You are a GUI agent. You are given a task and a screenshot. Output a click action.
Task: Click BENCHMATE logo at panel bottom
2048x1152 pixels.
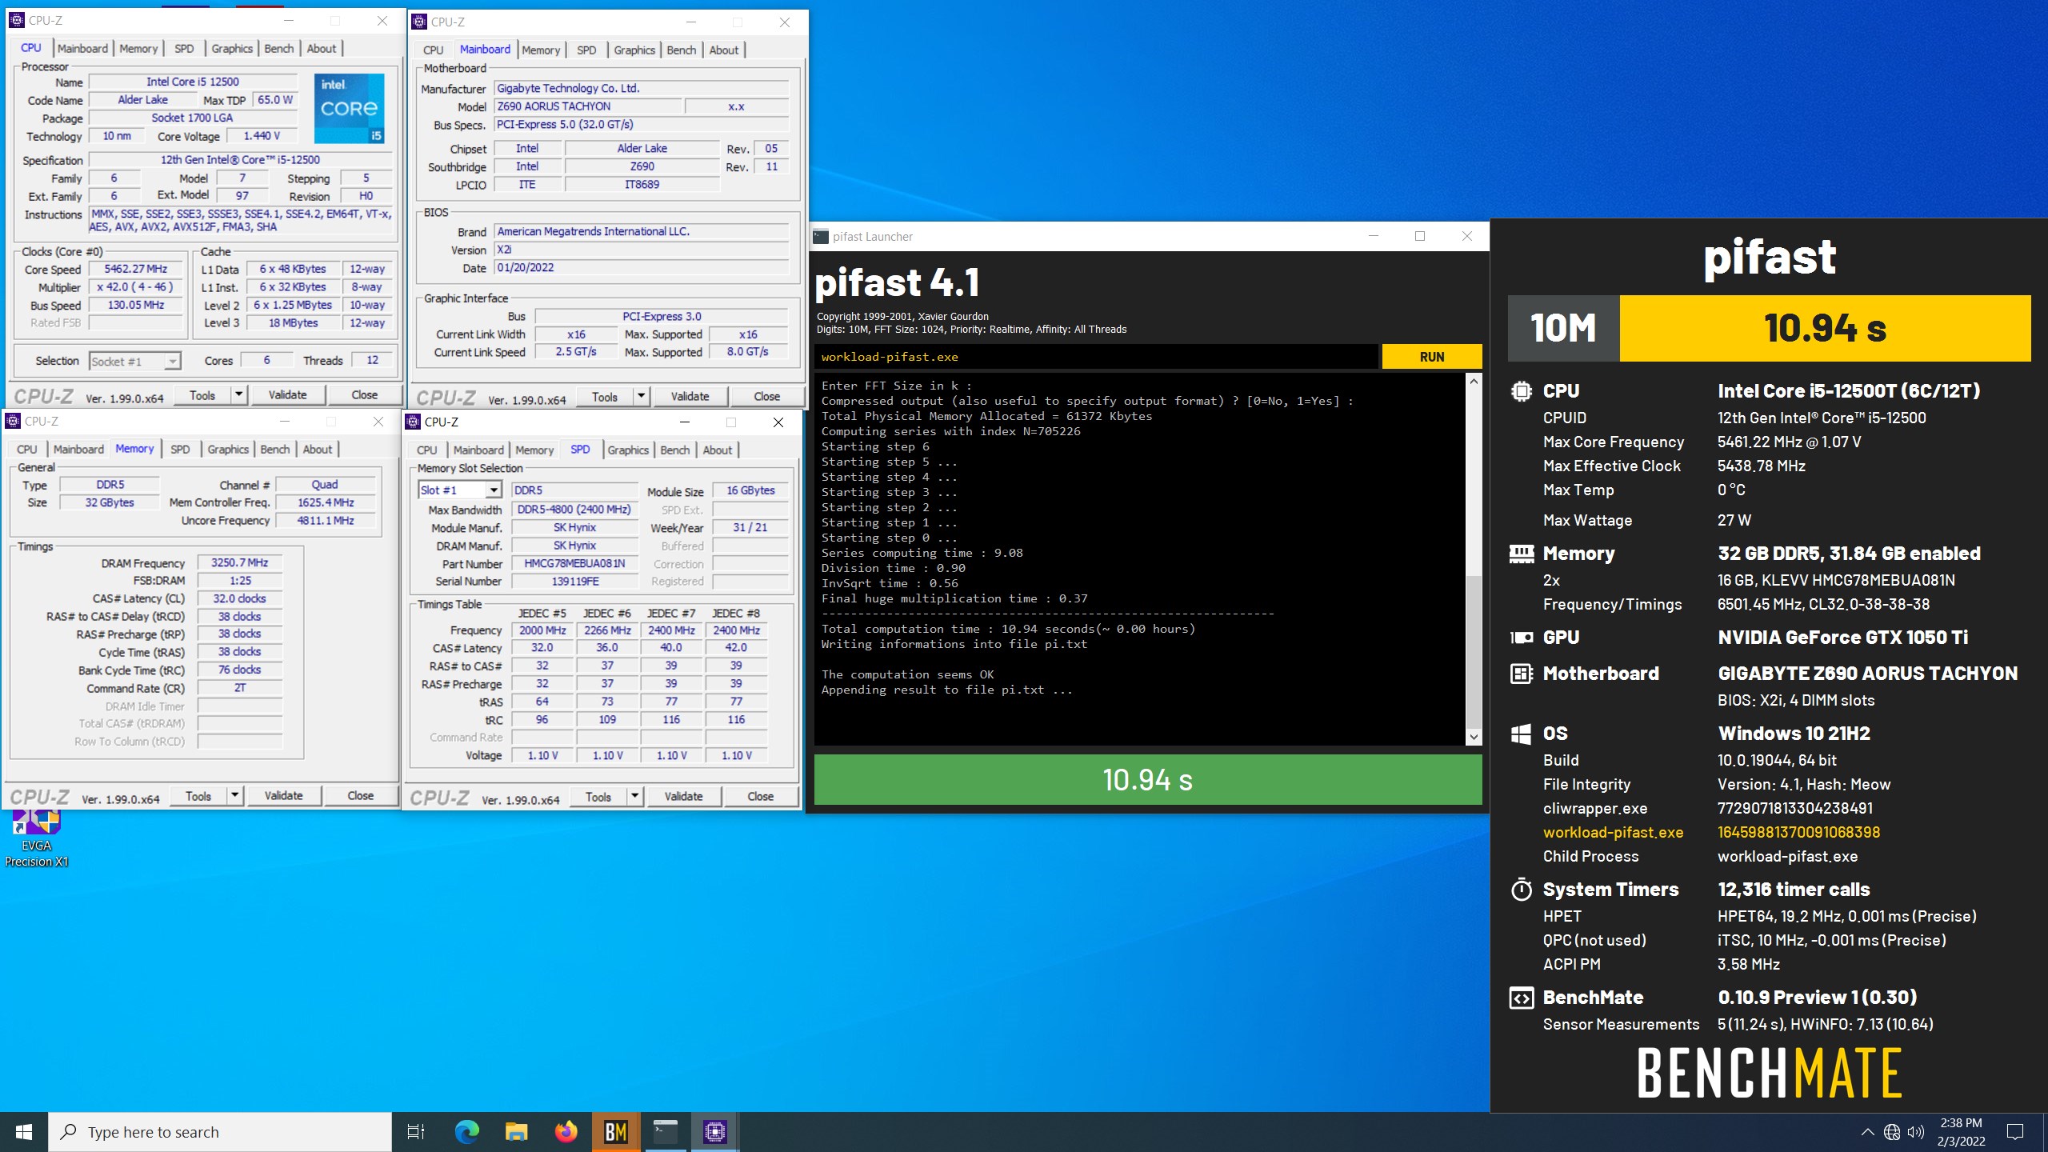[1770, 1074]
